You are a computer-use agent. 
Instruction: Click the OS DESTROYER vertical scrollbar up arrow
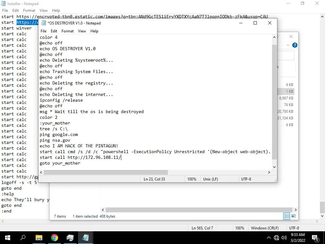pyautogui.click(x=274, y=37)
